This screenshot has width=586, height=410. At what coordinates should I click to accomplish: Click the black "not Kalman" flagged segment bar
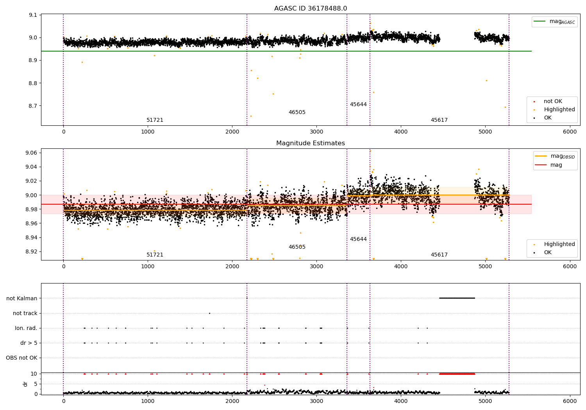point(457,298)
